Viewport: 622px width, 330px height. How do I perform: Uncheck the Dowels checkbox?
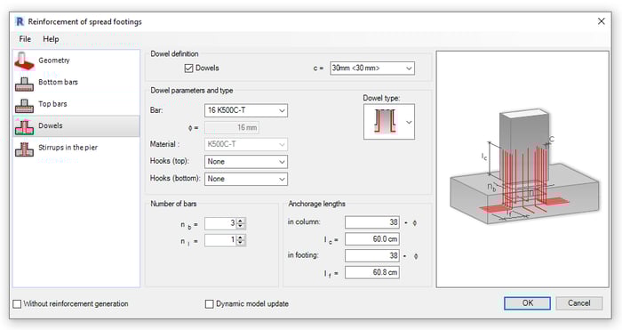pos(188,68)
